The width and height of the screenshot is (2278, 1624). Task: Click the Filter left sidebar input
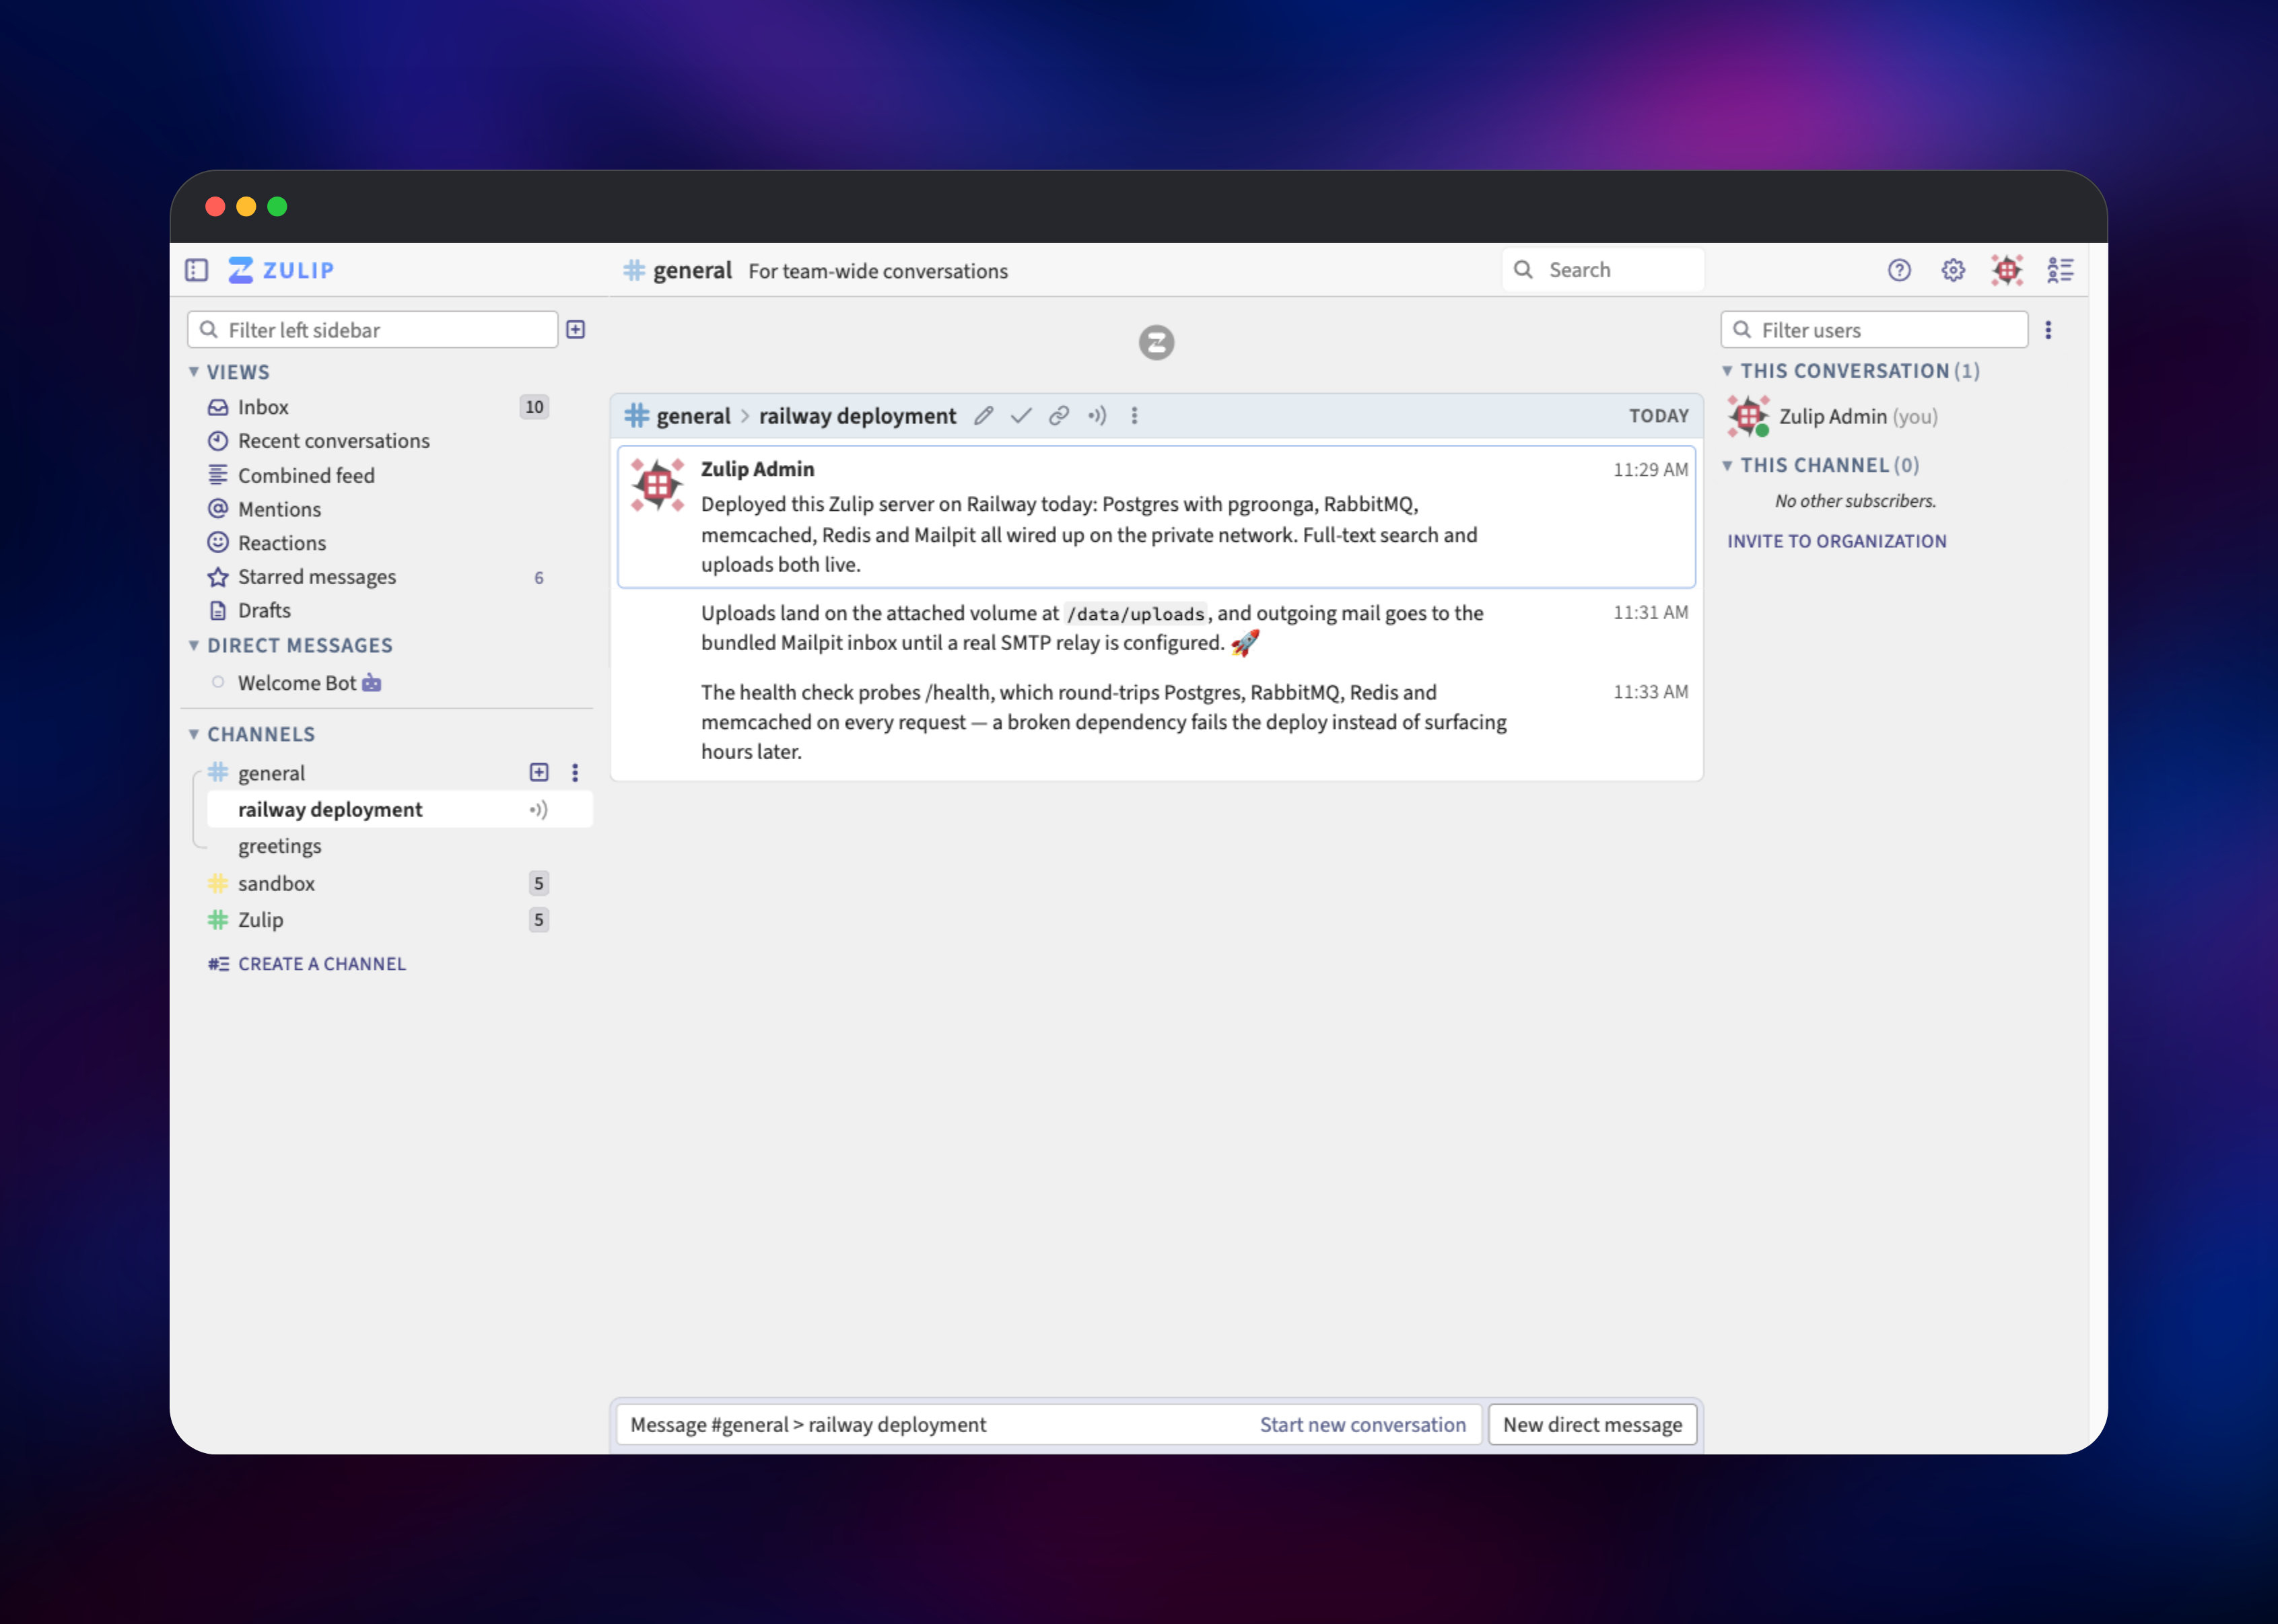tap(373, 330)
